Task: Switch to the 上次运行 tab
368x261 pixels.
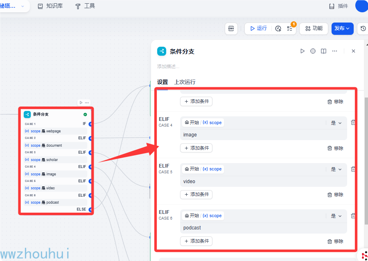Action: (x=185, y=82)
